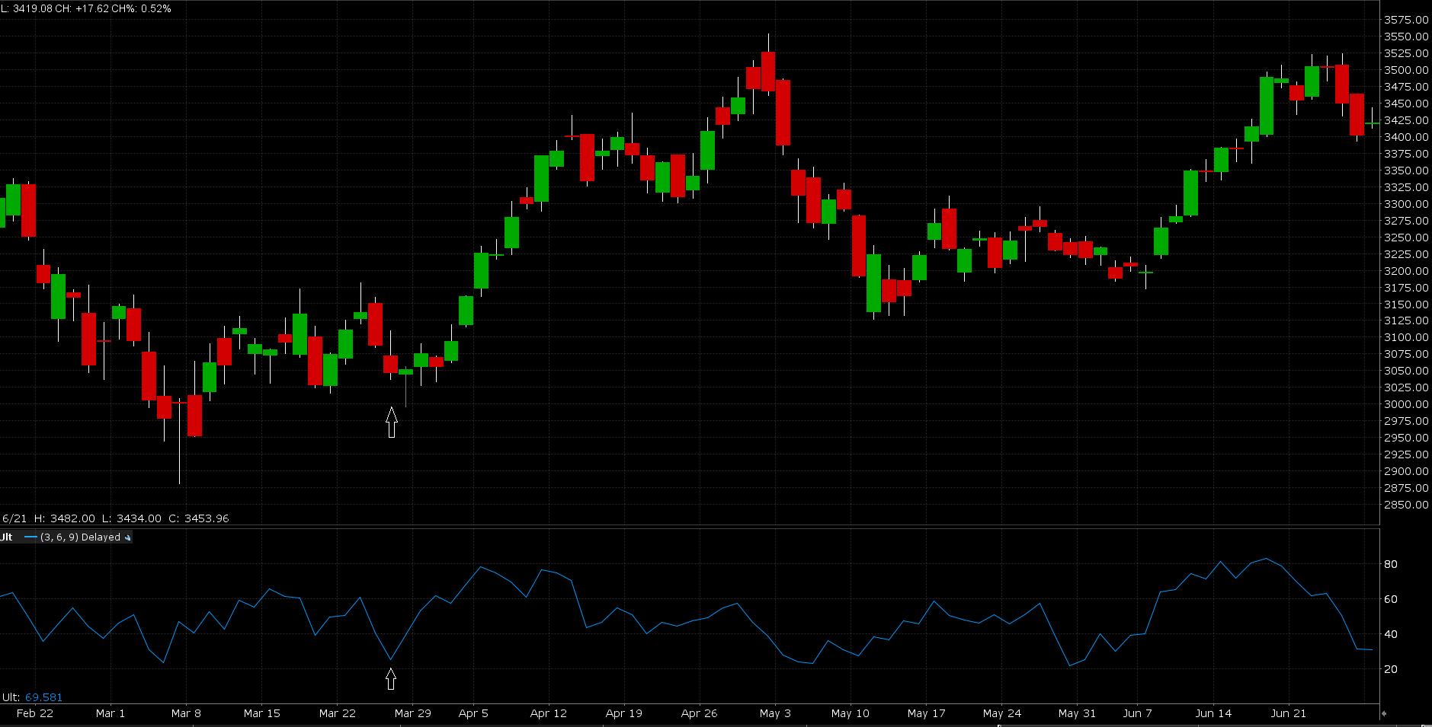Click the May 31 date label
Image resolution: width=1432 pixels, height=727 pixels.
pos(1078,713)
